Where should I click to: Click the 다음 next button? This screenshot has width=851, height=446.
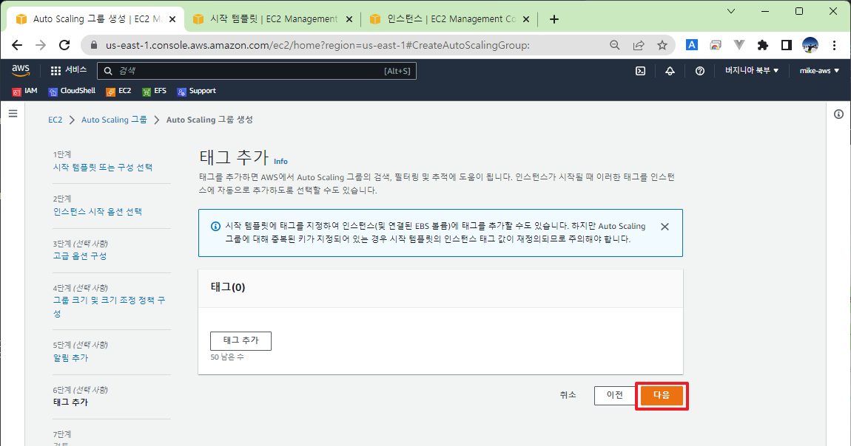(662, 396)
